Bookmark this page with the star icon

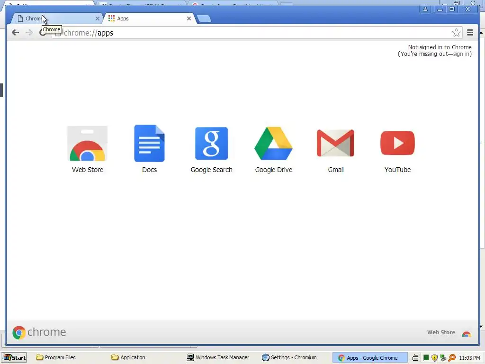point(456,33)
